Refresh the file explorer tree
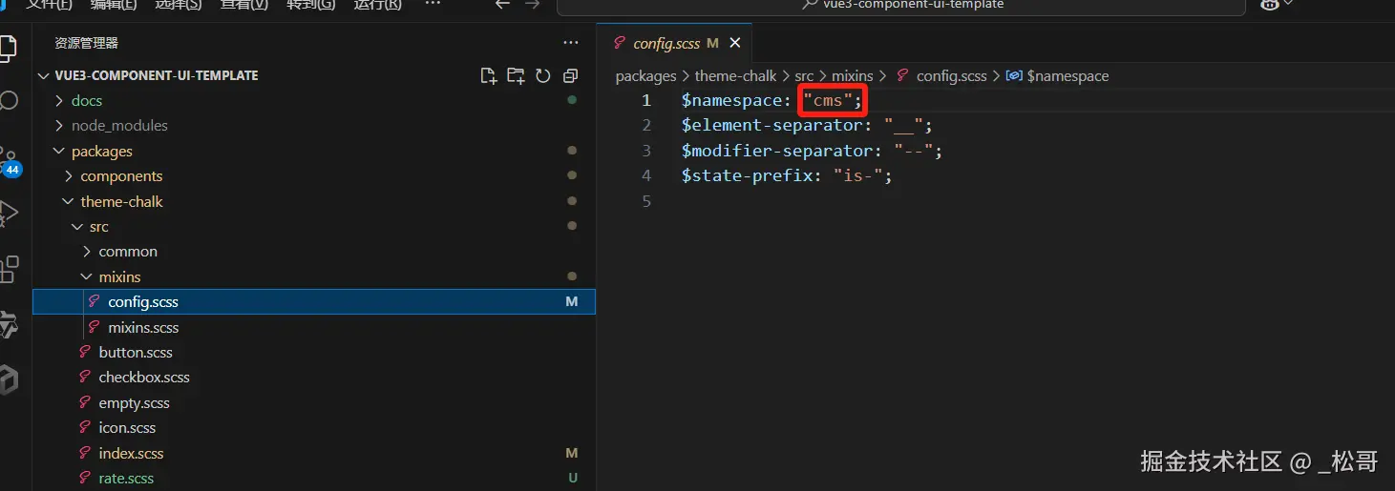1395x491 pixels. pyautogui.click(x=543, y=75)
